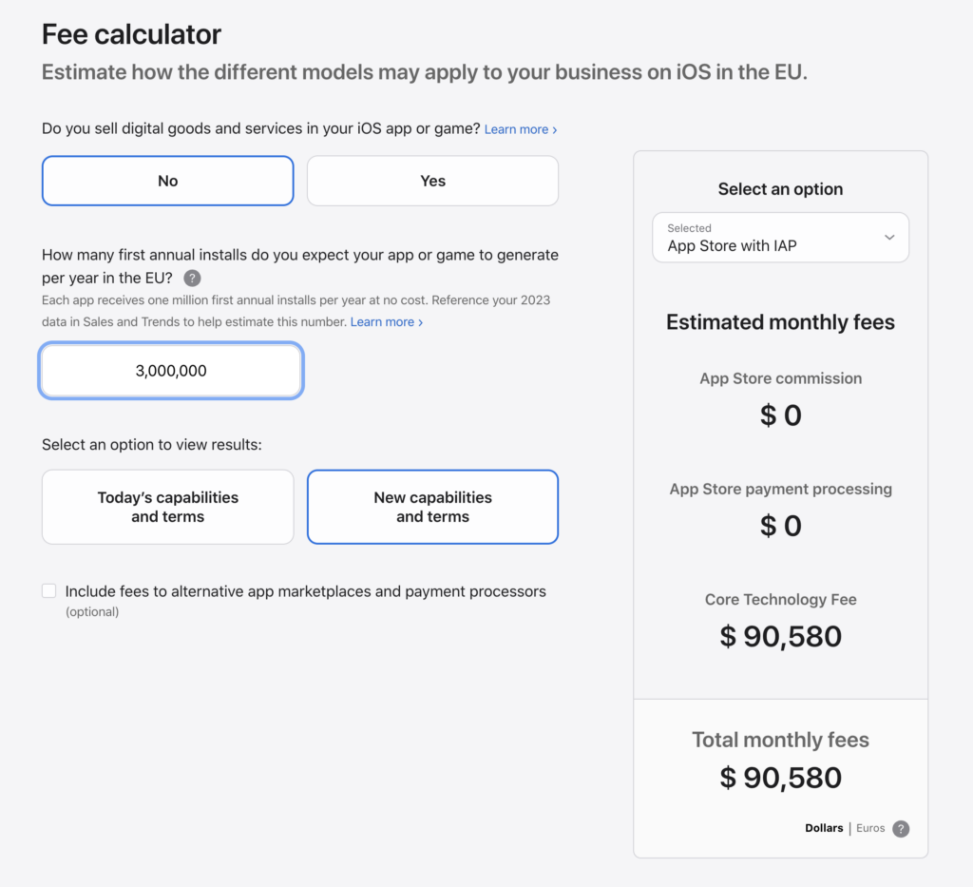Select "Today's capabilities and terms"
This screenshot has width=973, height=887.
[167, 506]
